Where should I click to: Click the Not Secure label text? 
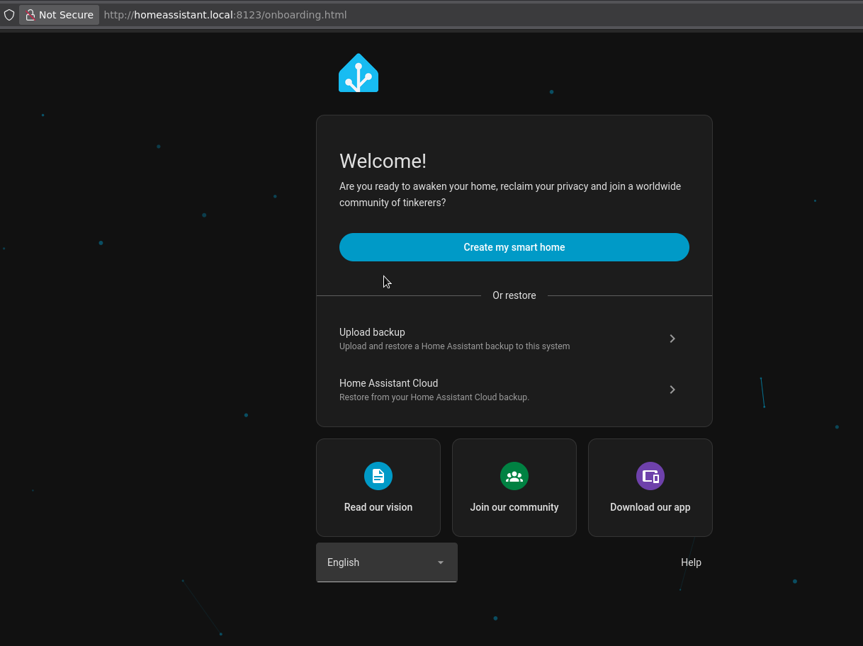(66, 15)
